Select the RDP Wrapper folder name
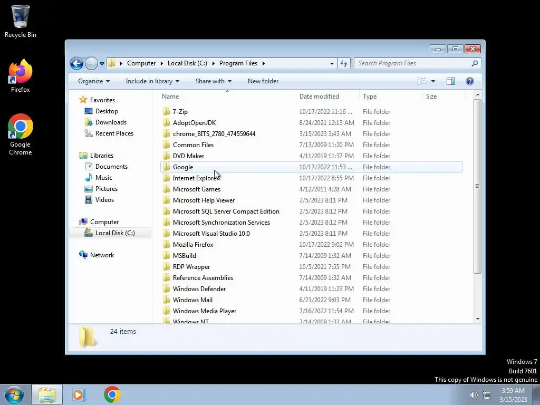540x405 pixels. click(191, 267)
